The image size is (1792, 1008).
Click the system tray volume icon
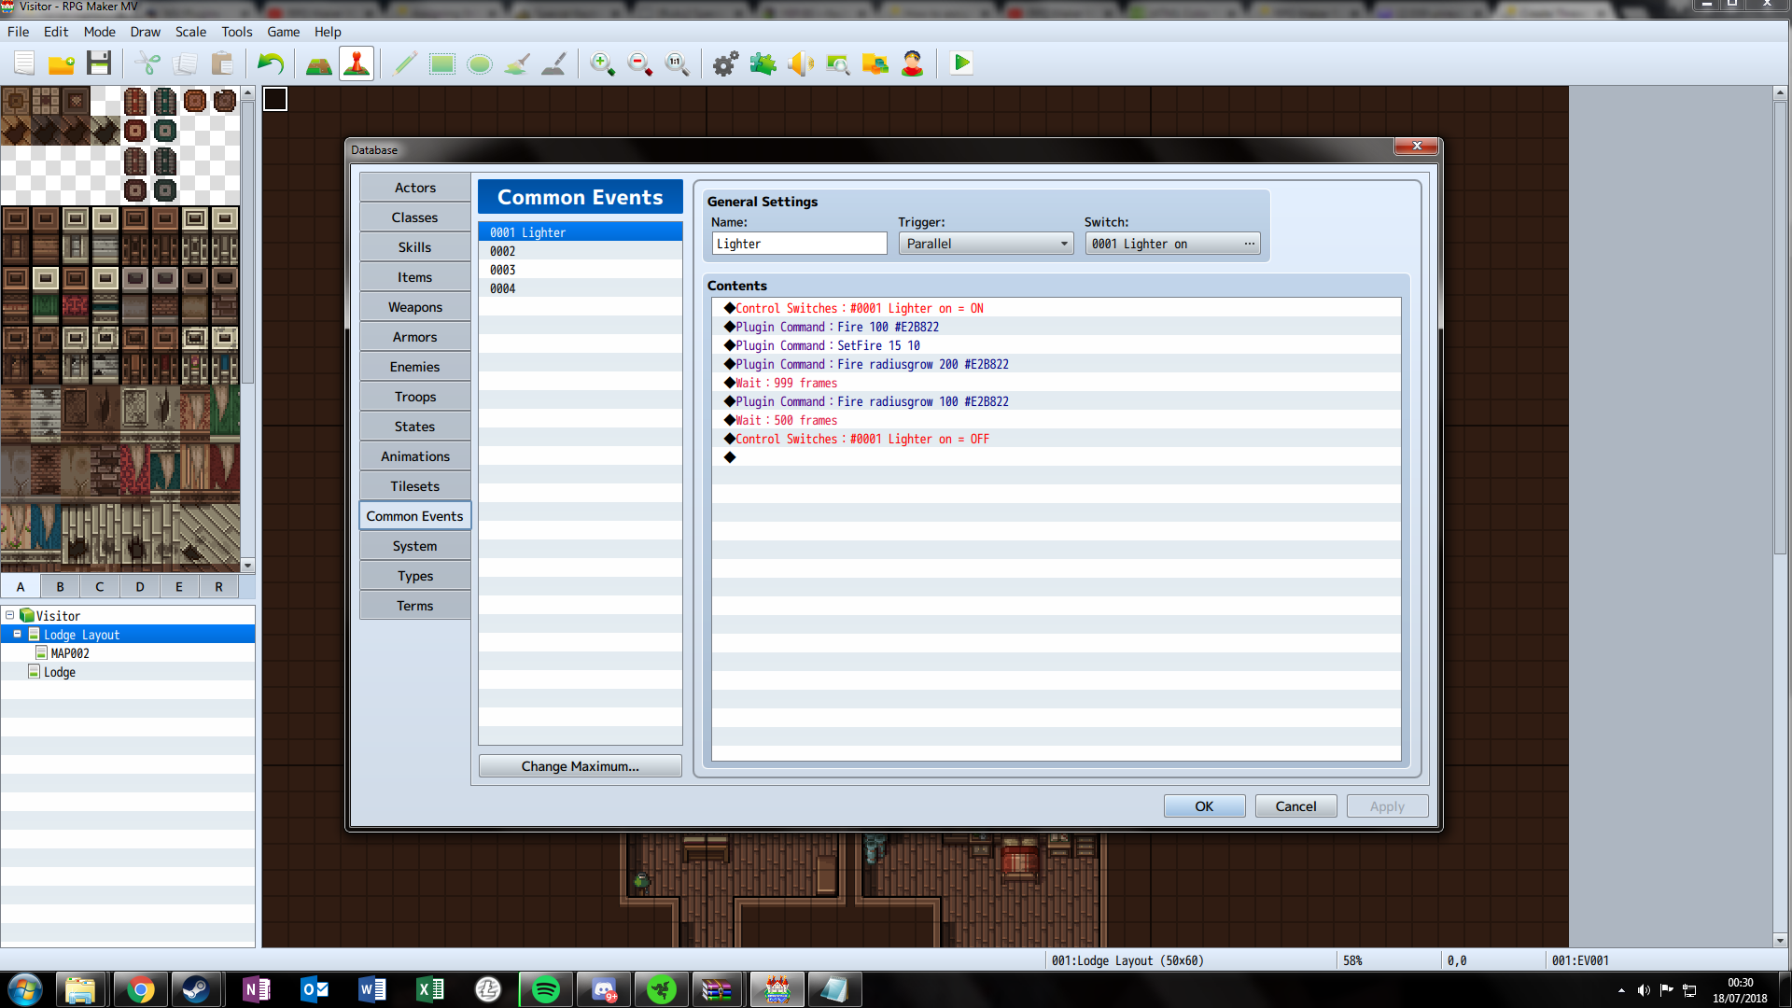pos(1644,990)
